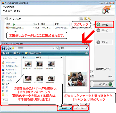The width and height of the screenshot is (116, 113).
Task: Sort by サイズ column header
Action: click(x=33, y=24)
